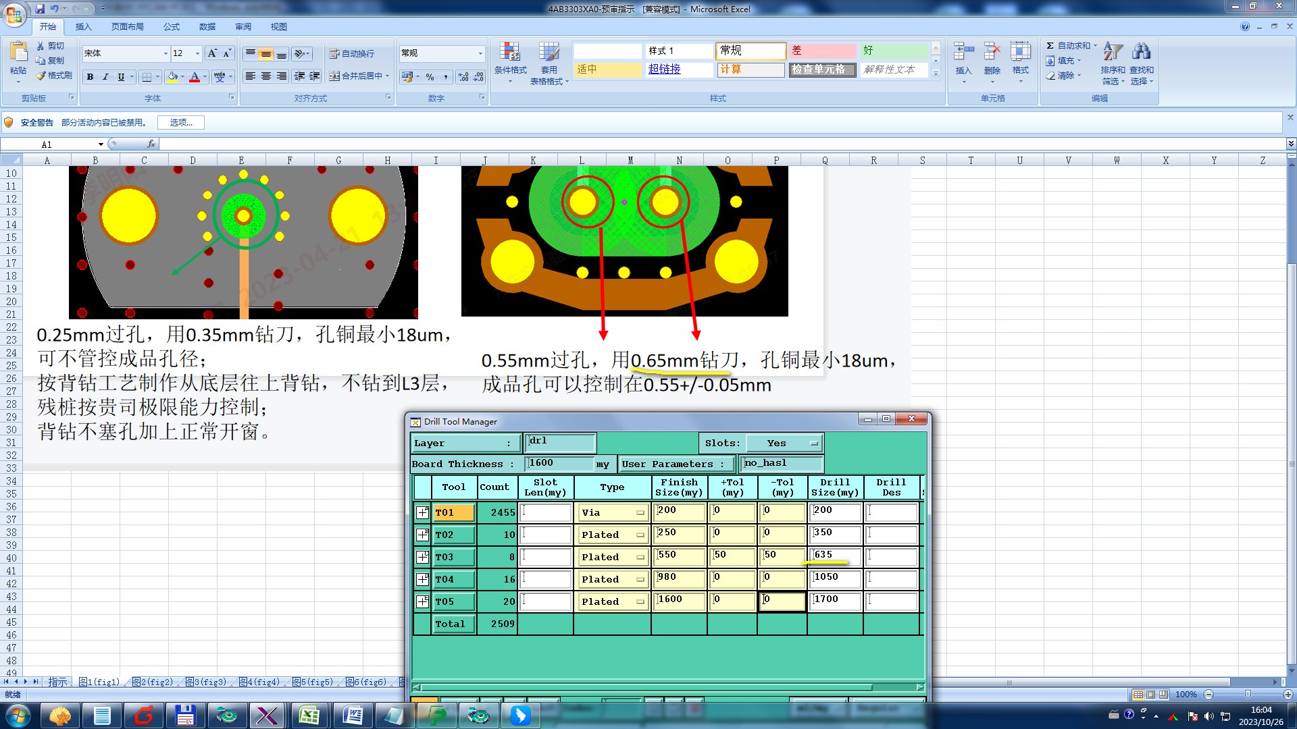The width and height of the screenshot is (1297, 729).
Task: Click the Format Painter brush icon
Action: click(x=41, y=76)
